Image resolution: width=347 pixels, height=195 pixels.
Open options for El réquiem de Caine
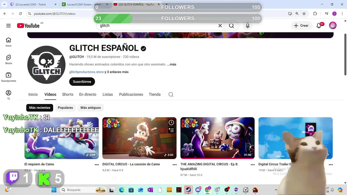click(x=97, y=165)
